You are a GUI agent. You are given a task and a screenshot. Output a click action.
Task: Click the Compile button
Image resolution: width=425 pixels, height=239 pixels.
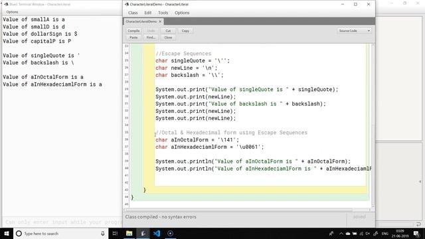(x=133, y=31)
